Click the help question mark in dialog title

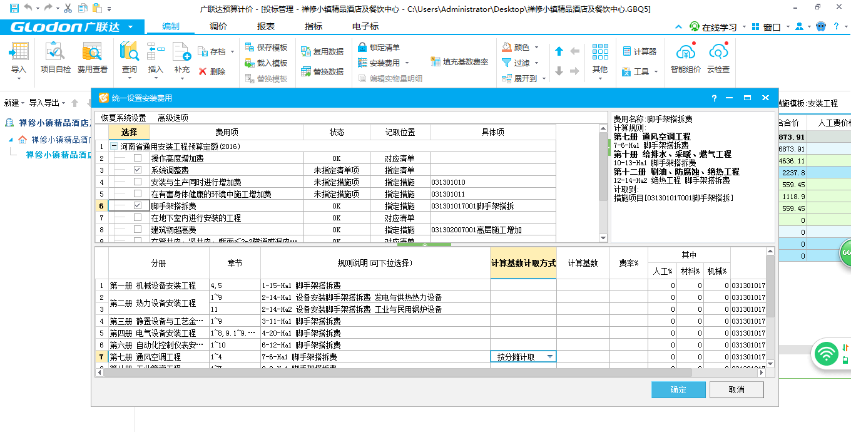coord(714,98)
